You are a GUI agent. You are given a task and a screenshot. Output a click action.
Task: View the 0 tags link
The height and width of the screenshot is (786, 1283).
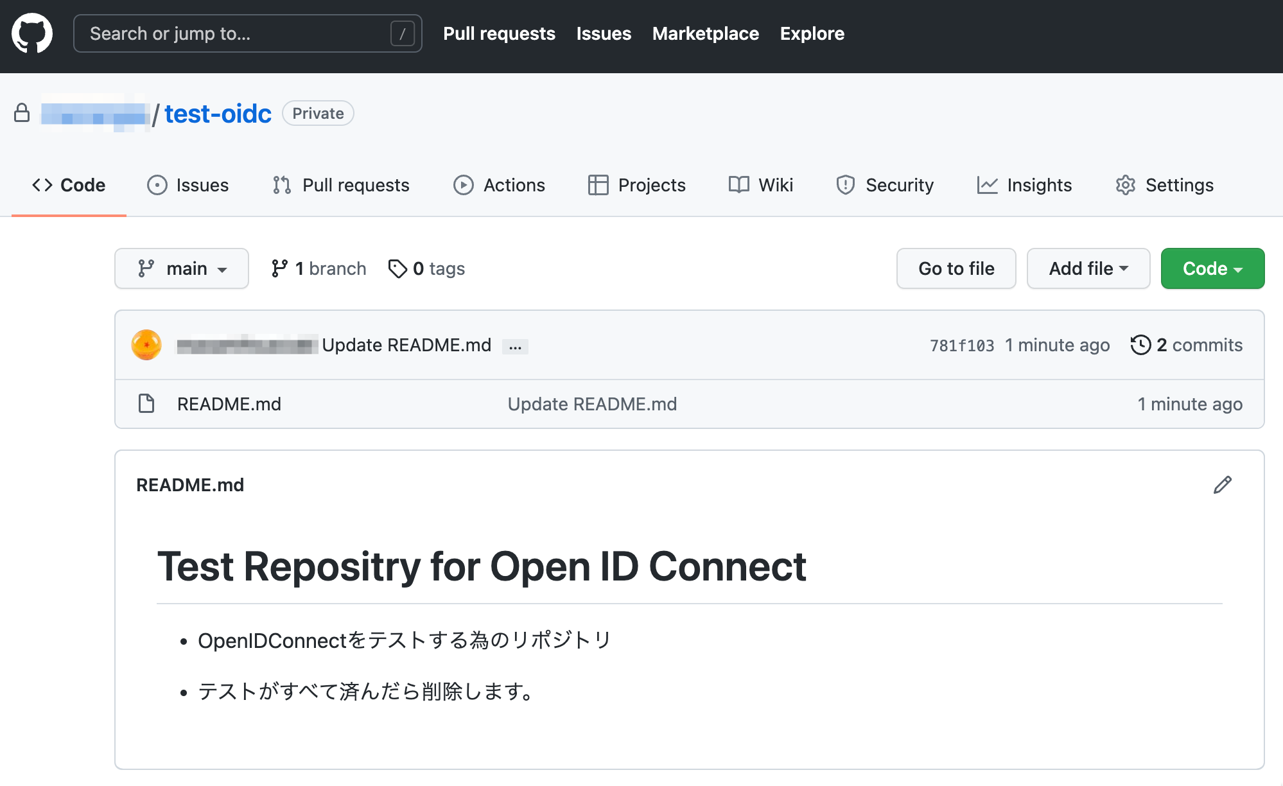(426, 268)
